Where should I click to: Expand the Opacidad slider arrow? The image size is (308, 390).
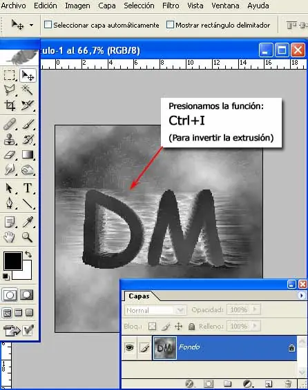point(255,309)
